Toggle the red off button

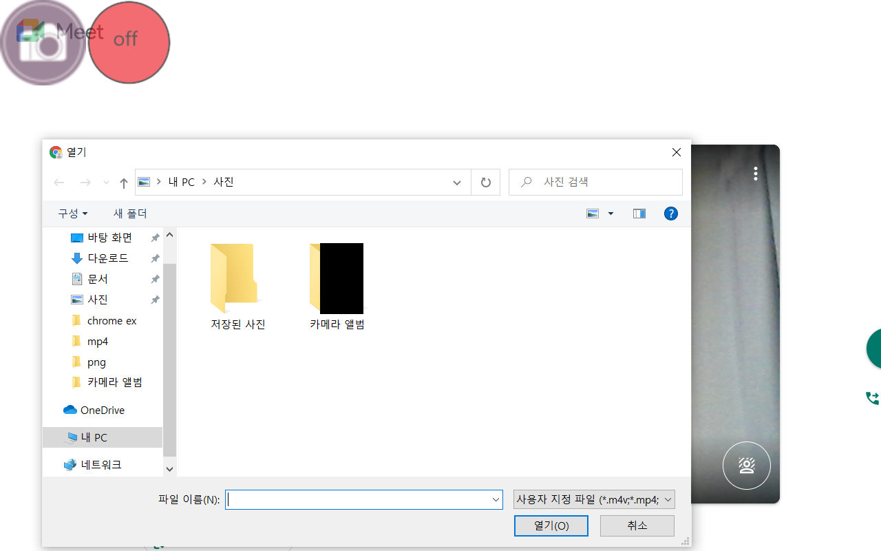129,43
